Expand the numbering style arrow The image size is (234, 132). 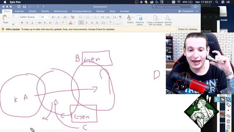point(91,17)
